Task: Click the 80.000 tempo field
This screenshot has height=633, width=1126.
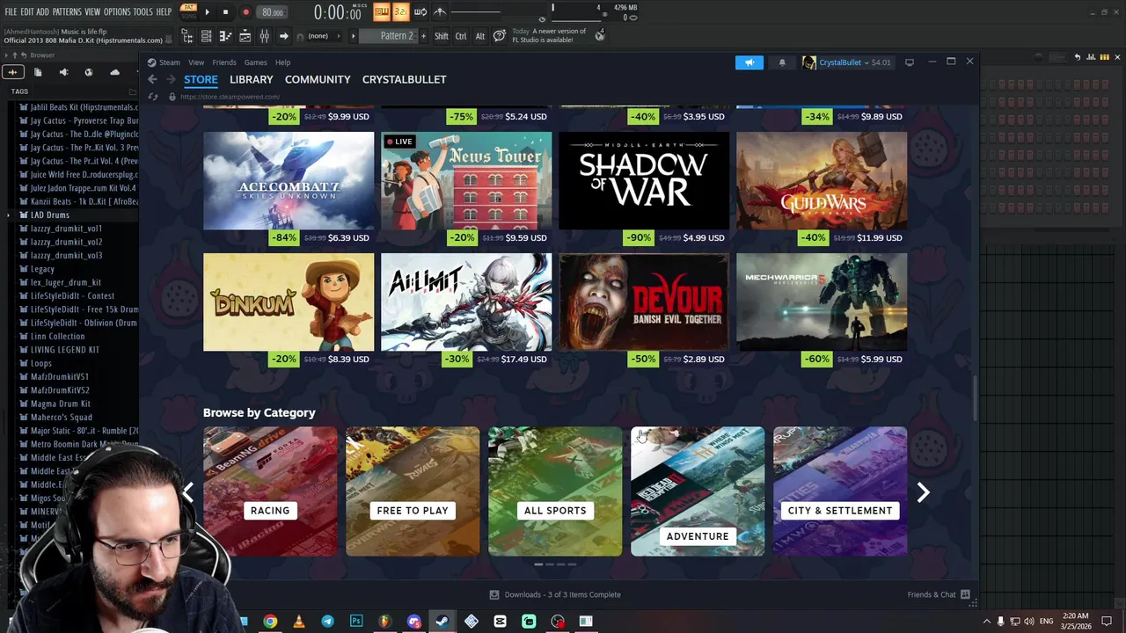Action: click(273, 12)
